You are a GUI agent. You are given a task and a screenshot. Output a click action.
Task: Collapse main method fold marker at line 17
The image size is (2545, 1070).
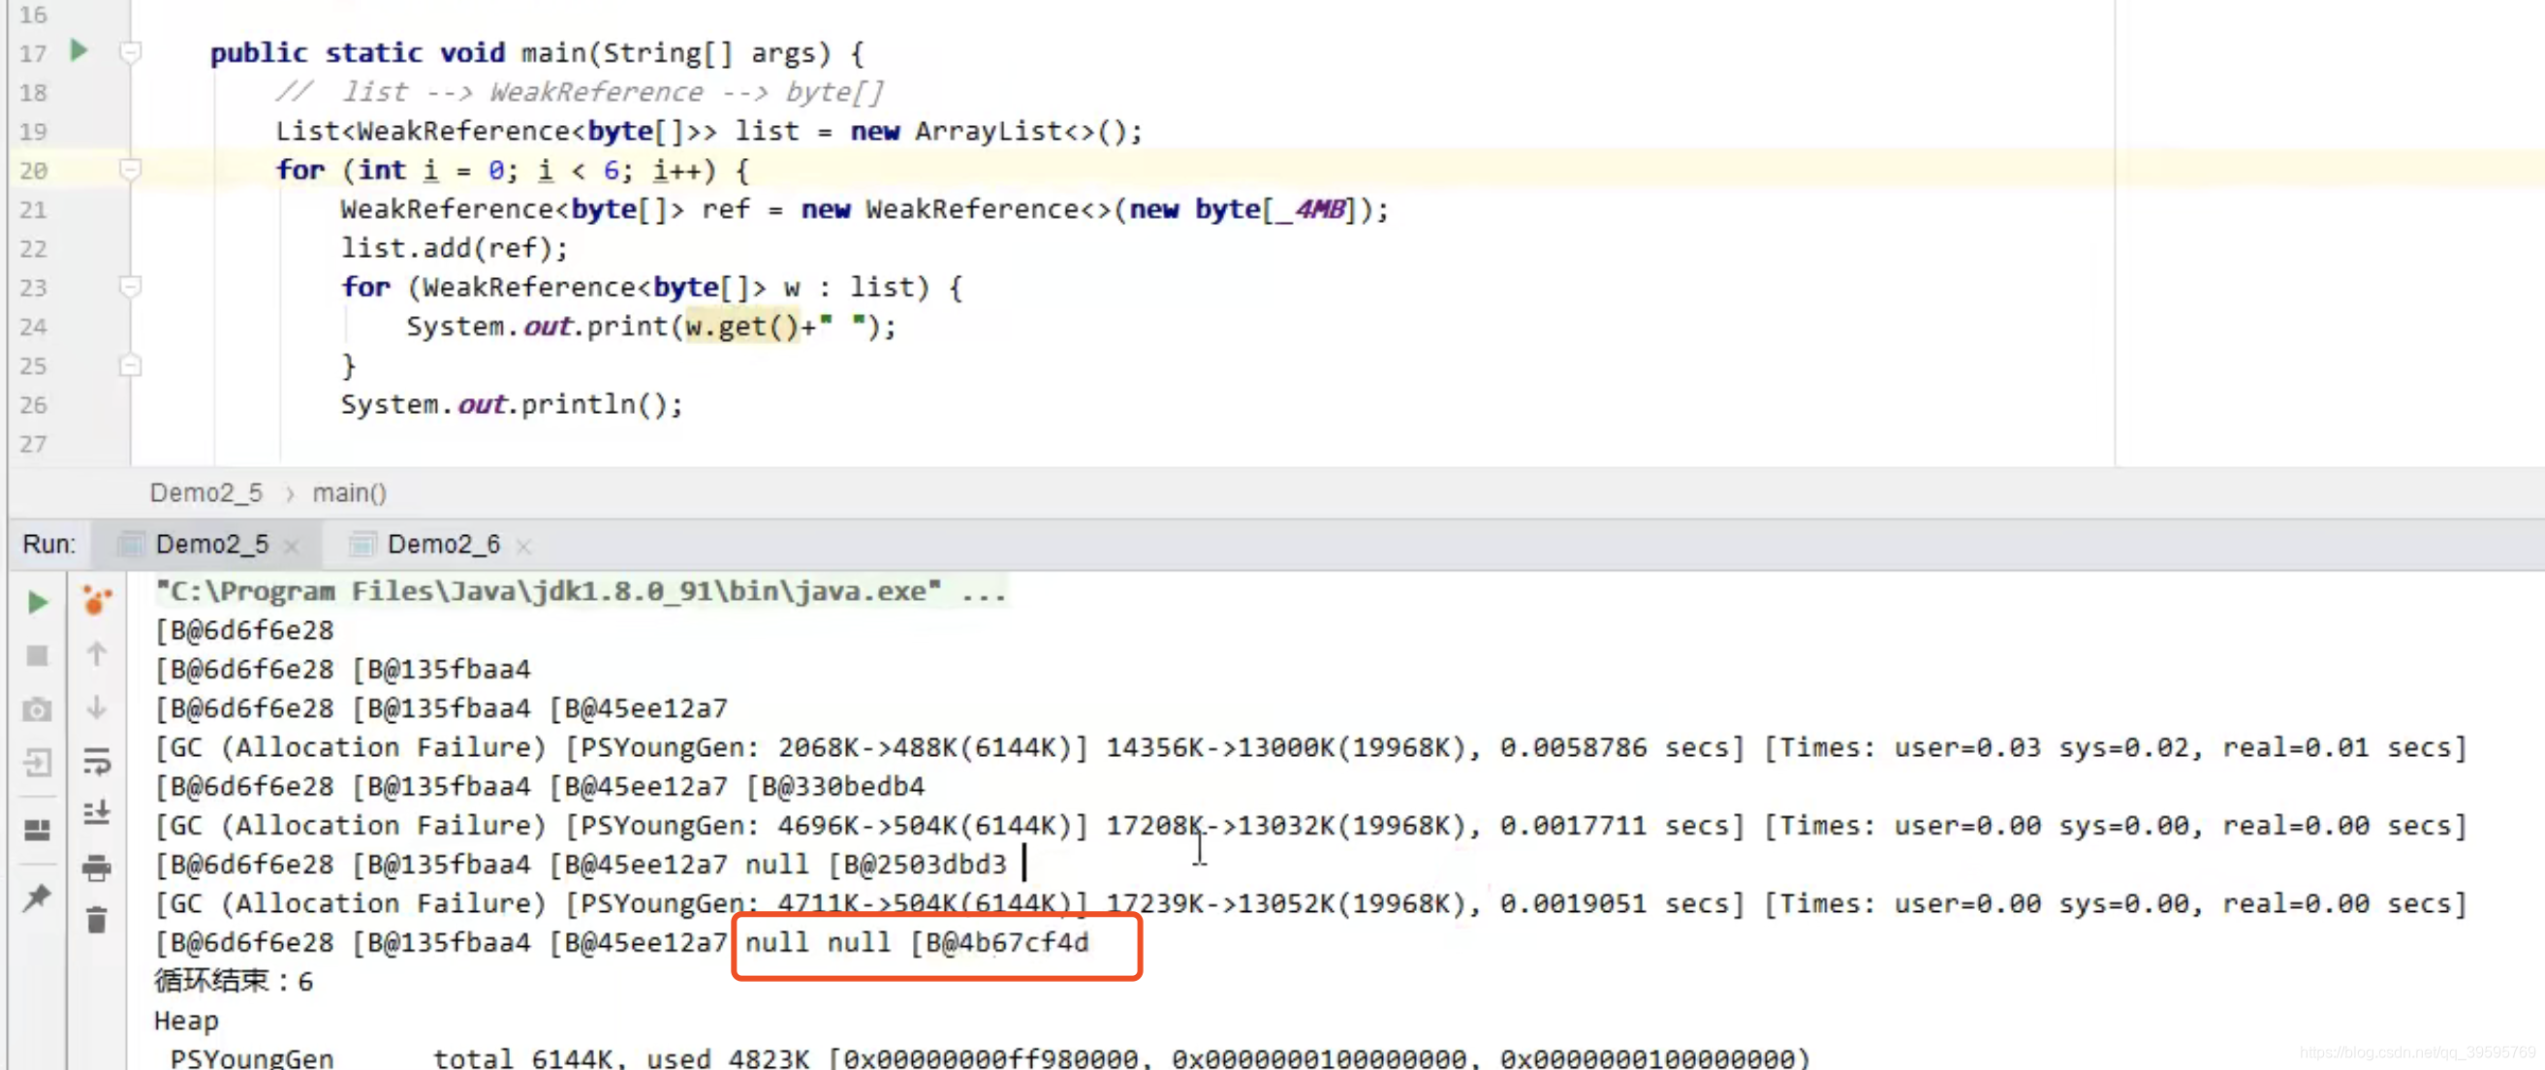pyautogui.click(x=131, y=51)
